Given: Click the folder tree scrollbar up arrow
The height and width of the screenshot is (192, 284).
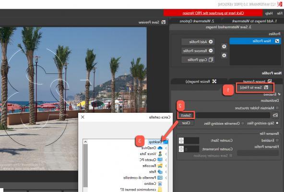Looking at the screenshot, I should pos(85,142).
